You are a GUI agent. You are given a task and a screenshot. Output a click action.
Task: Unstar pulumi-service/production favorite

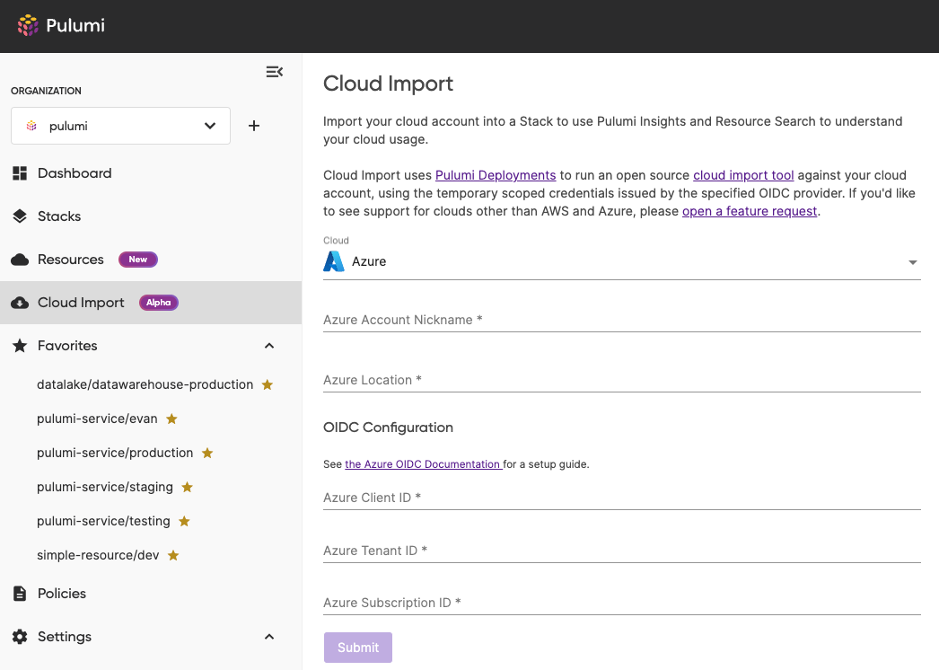pyautogui.click(x=207, y=453)
